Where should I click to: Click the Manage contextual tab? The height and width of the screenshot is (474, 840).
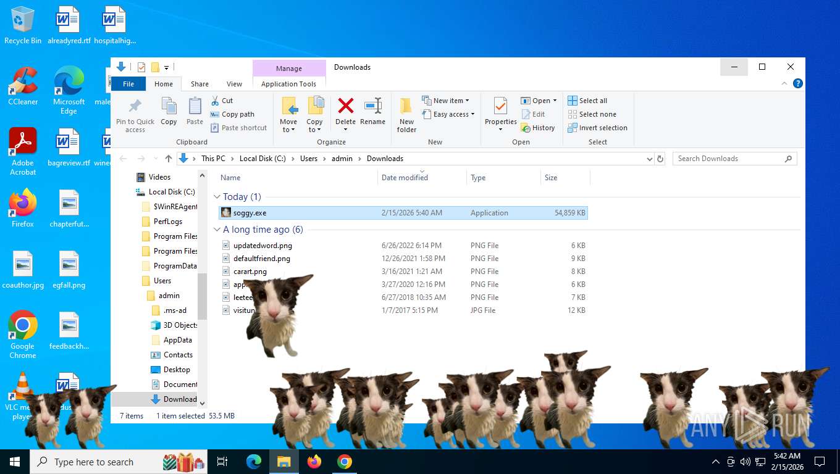click(289, 68)
